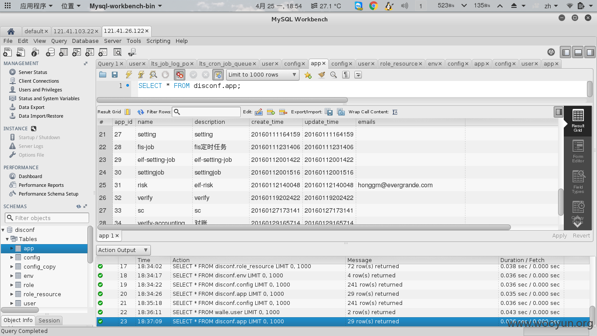Open Field Types panel
Image resolution: width=597 pixels, height=336 pixels.
(x=578, y=182)
